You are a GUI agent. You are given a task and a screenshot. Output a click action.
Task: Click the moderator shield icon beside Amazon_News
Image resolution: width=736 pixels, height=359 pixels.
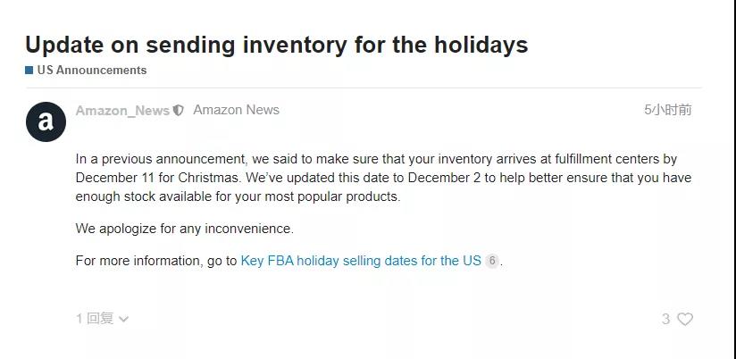tap(179, 111)
